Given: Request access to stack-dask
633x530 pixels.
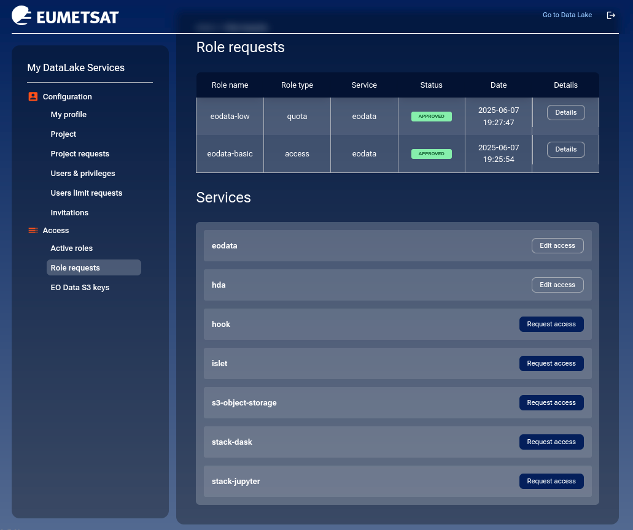Looking at the screenshot, I should pyautogui.click(x=551, y=442).
